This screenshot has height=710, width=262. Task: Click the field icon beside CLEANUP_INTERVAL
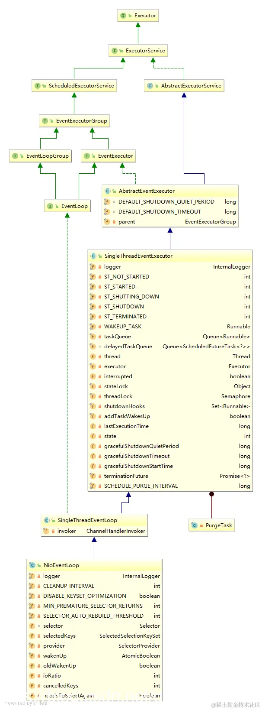pyautogui.click(x=32, y=586)
